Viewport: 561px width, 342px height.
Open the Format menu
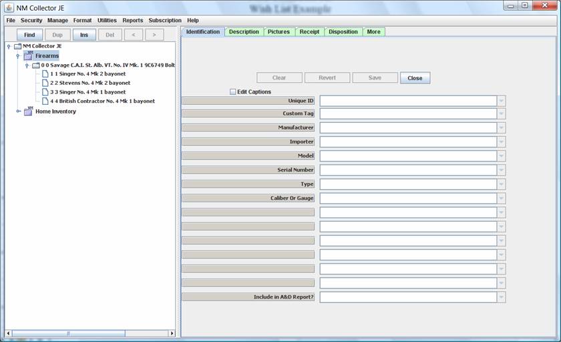82,21
